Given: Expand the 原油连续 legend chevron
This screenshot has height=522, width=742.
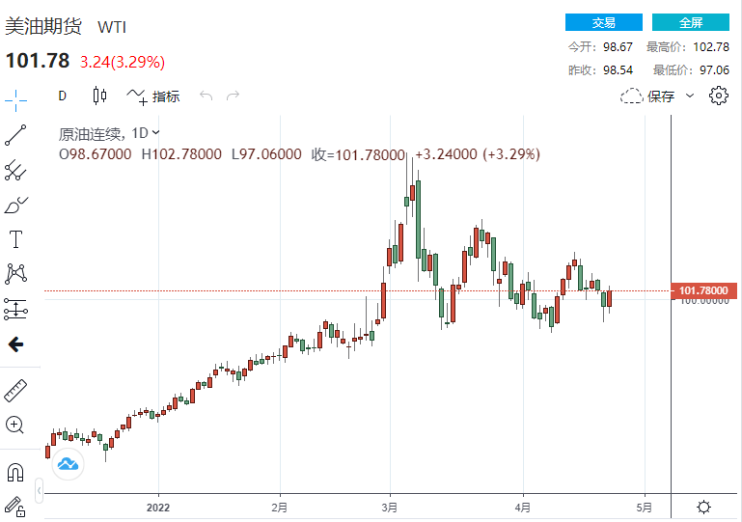Looking at the screenshot, I should point(156,133).
